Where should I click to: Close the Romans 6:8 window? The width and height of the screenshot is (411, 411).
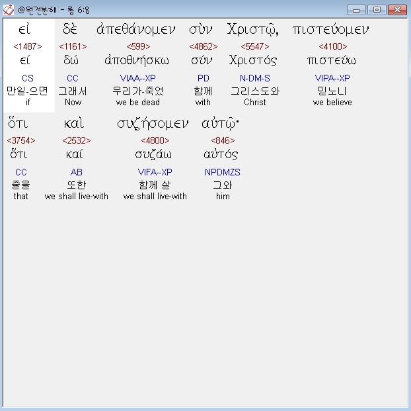pos(397,10)
